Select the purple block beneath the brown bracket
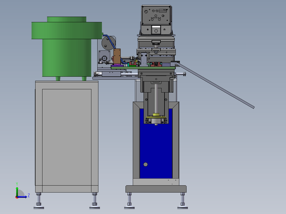Viewport: 286px width, 214px height. tap(117, 65)
